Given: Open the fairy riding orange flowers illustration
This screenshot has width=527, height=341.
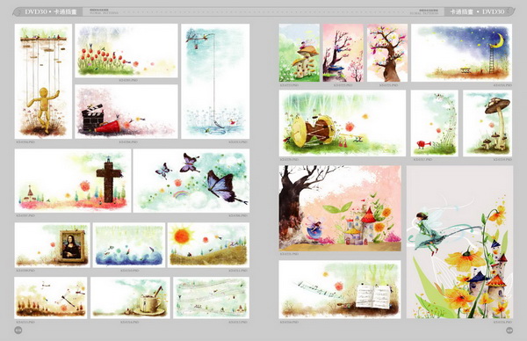Looking at the screenshot, I should coord(459,243).
